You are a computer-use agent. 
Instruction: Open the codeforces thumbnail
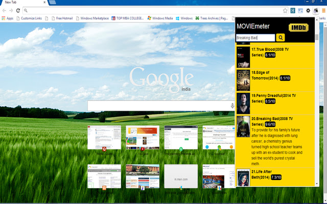coord(219,176)
